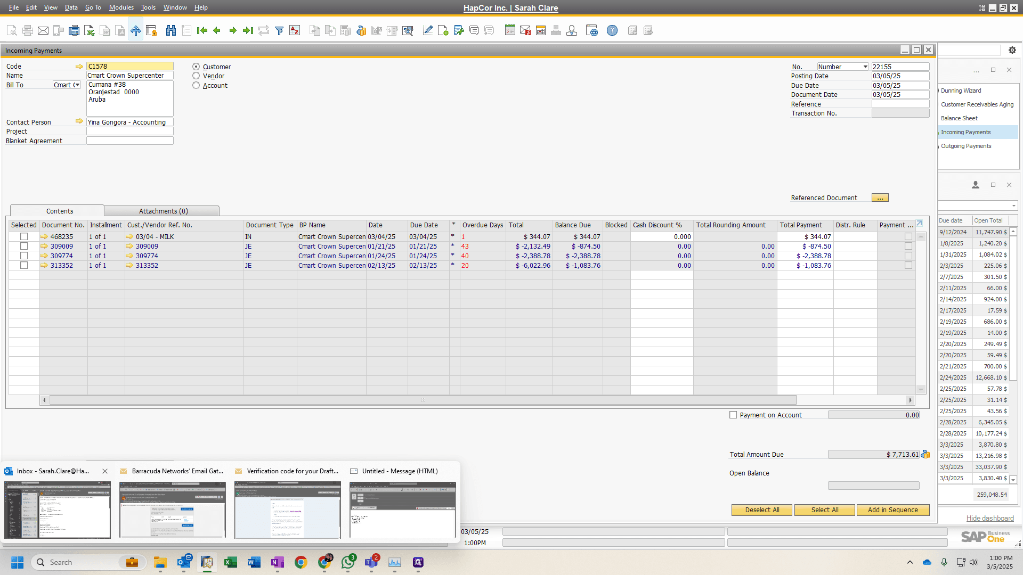Open the filter funnel tool
Viewport: 1023px width, 575px height.
pos(279,30)
